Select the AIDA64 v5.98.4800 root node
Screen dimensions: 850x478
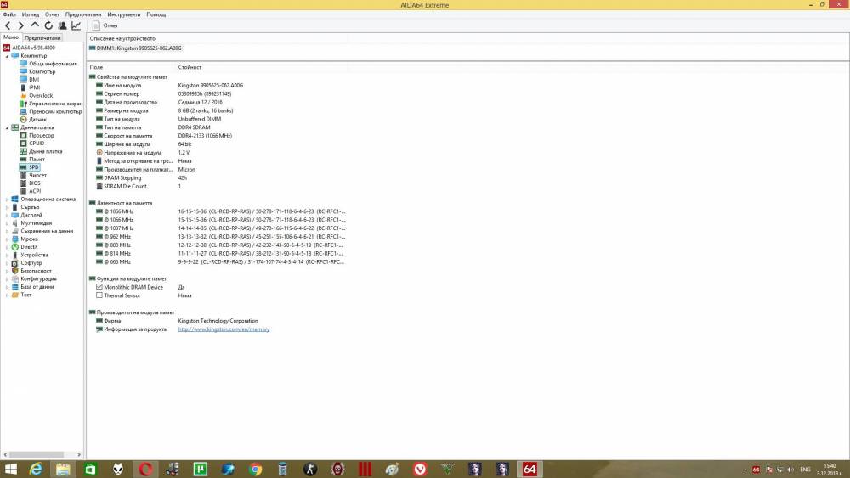(x=33, y=48)
